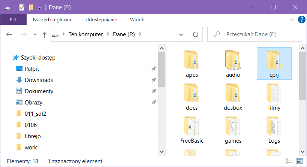The image size is (307, 167).
Task: Go up one folder level arrow
Action: (x=45, y=34)
